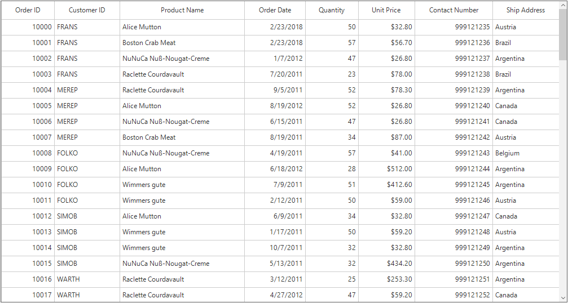
Task: Sort by the Quantity column header
Action: (332, 10)
